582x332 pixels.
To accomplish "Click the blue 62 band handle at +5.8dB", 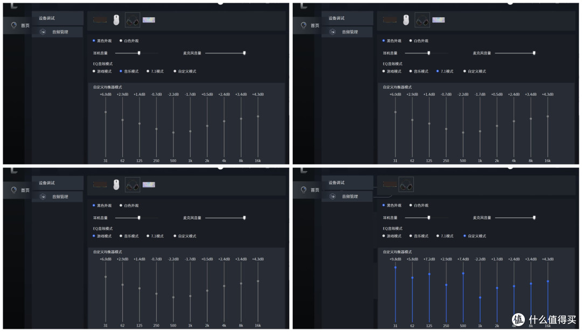I will click(x=412, y=278).
